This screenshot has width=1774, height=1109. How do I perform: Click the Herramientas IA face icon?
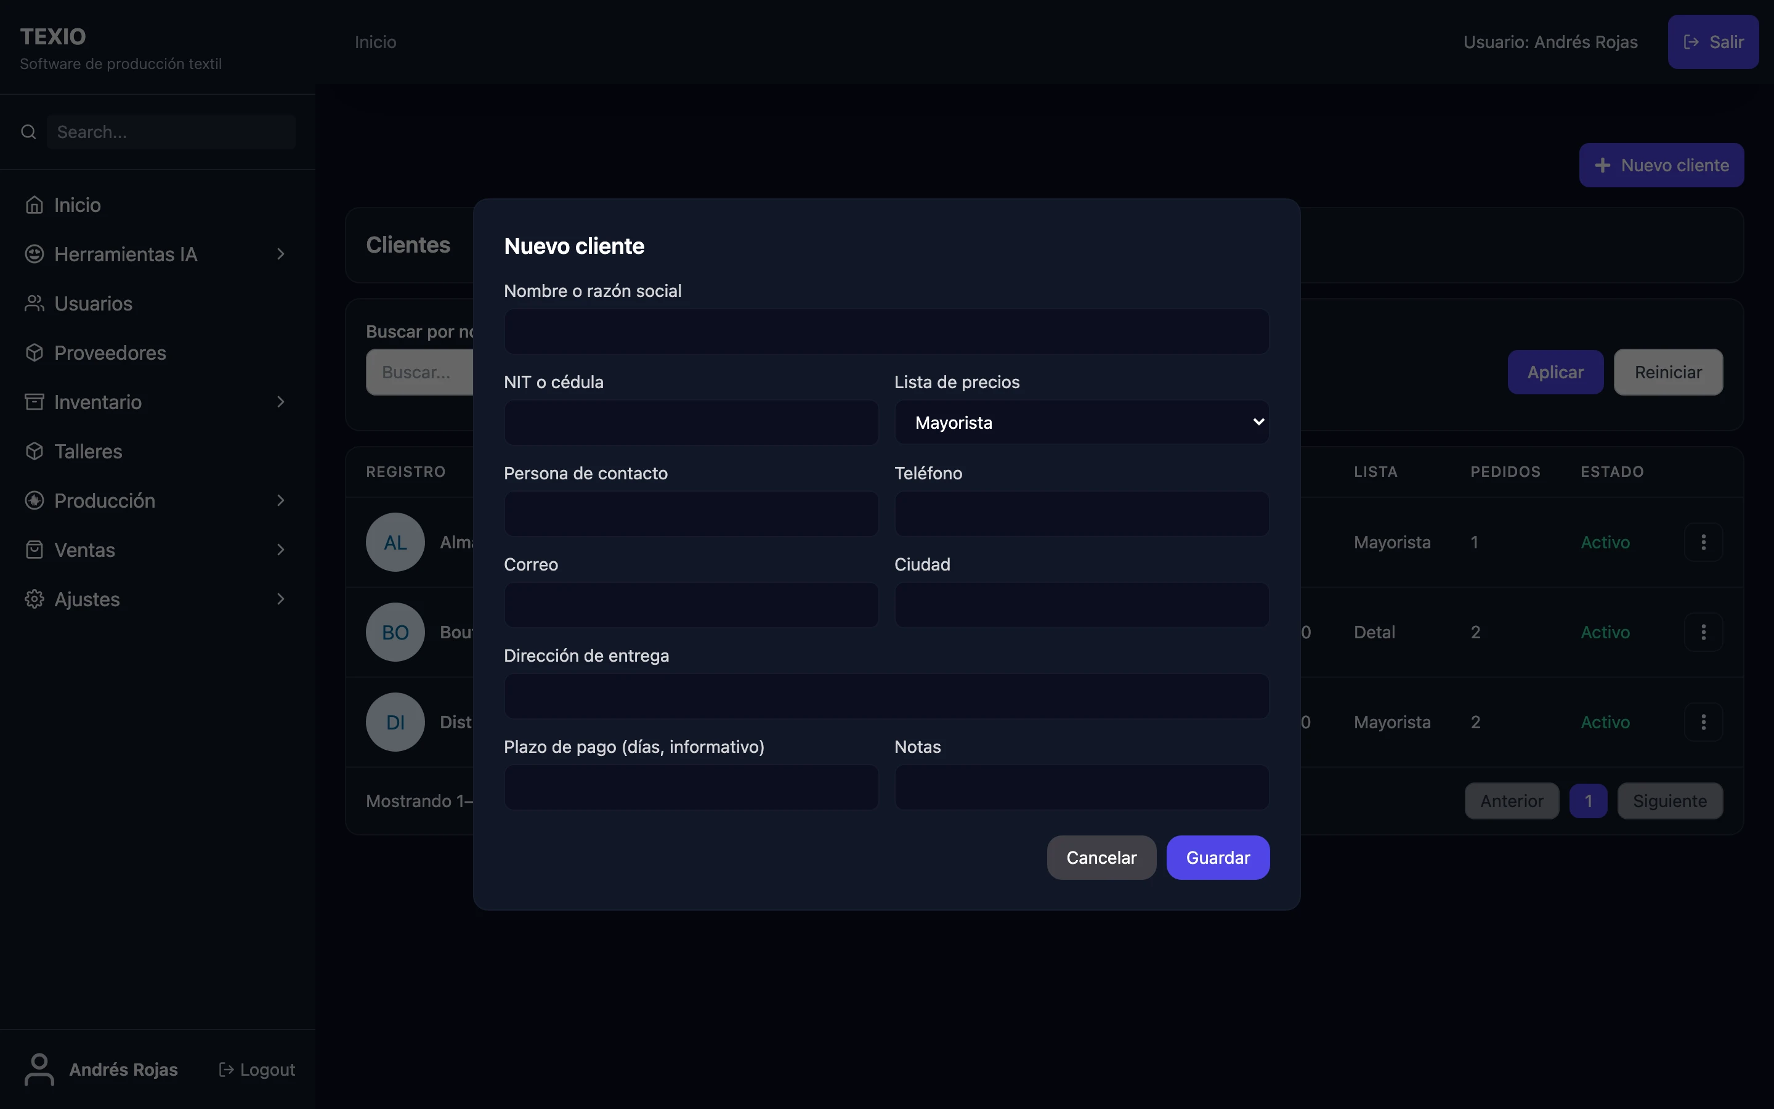pyautogui.click(x=34, y=254)
